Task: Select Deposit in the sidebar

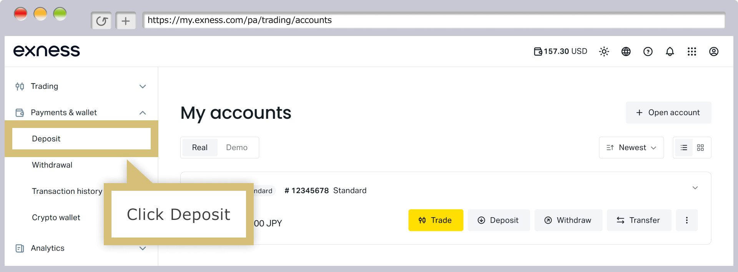Action: (x=81, y=139)
